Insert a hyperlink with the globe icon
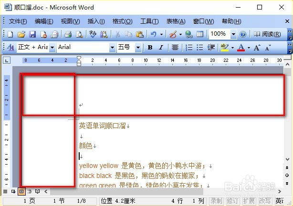 pos(188,34)
